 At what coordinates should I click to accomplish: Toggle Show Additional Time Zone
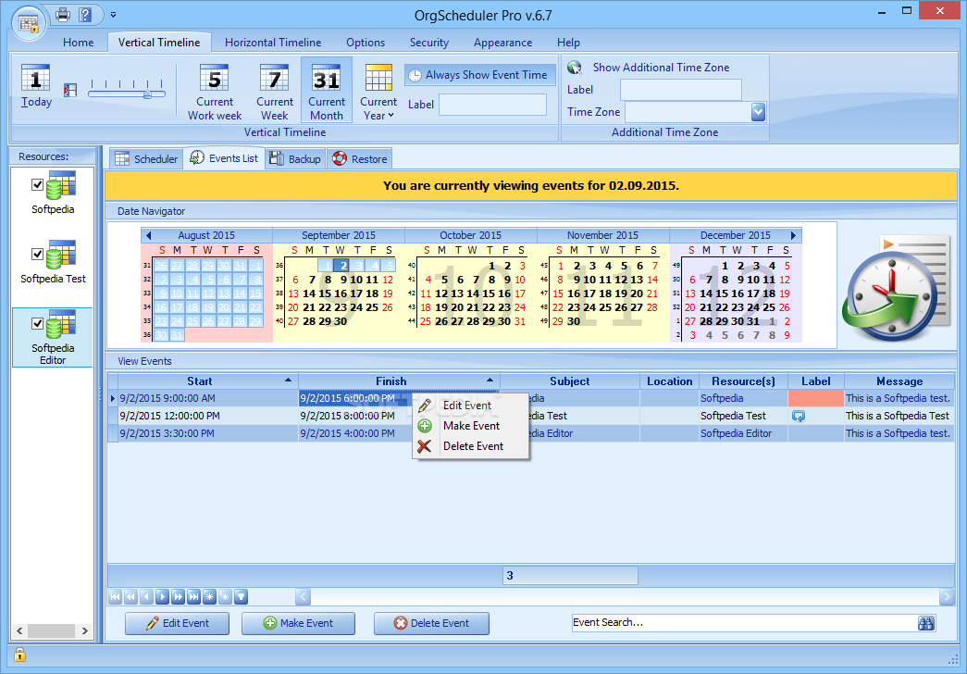[x=649, y=68]
